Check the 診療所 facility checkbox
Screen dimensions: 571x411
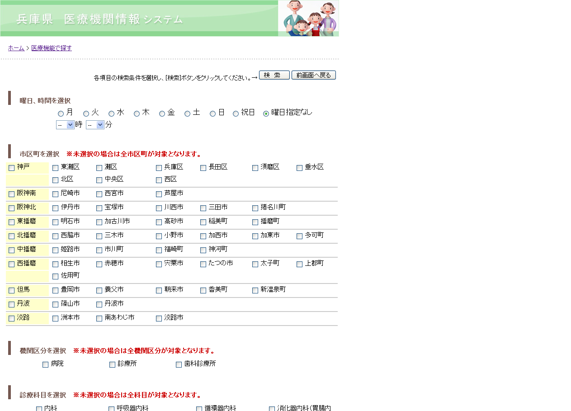click(x=113, y=365)
